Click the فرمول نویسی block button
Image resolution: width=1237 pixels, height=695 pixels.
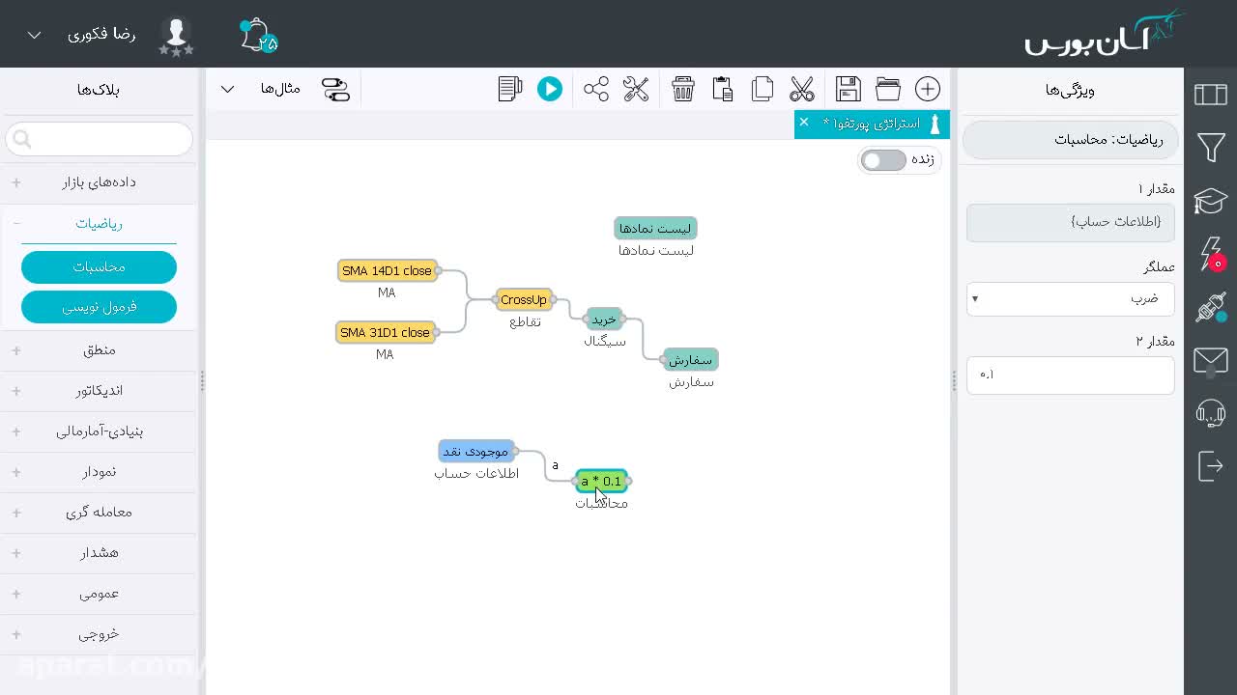tap(100, 307)
